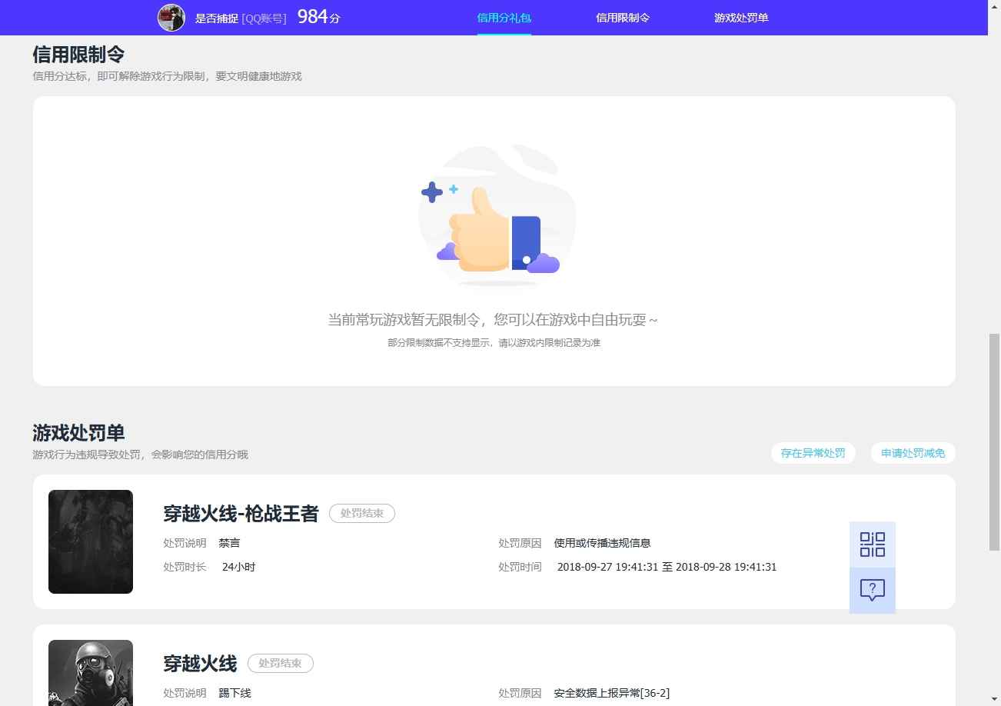Open the help chat question icon
This screenshot has height=706, width=1001.
873,591
